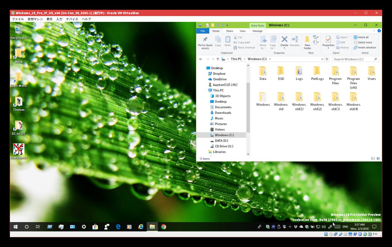This screenshot has width=392, height=247.
Task: Click the Refresh button beside address bar
Action: (x=327, y=59)
